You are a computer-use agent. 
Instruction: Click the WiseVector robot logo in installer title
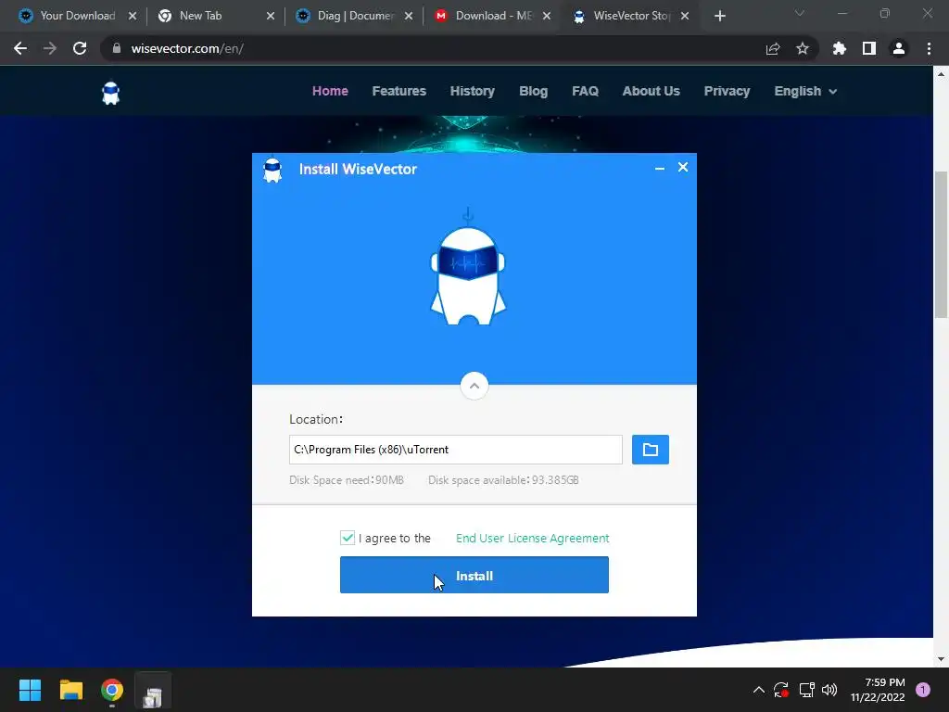tap(272, 170)
